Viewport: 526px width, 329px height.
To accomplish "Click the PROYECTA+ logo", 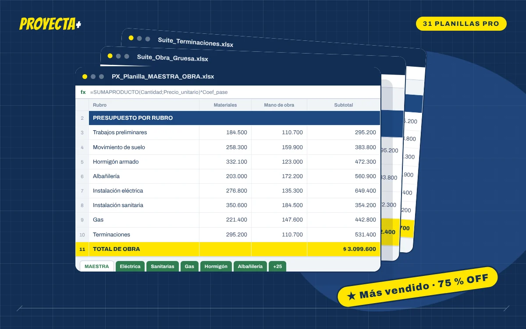I will [x=50, y=24].
